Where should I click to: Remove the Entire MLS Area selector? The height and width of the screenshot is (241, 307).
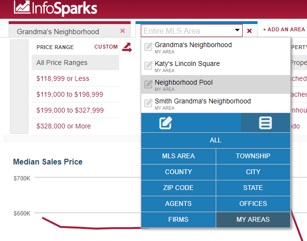click(249, 31)
